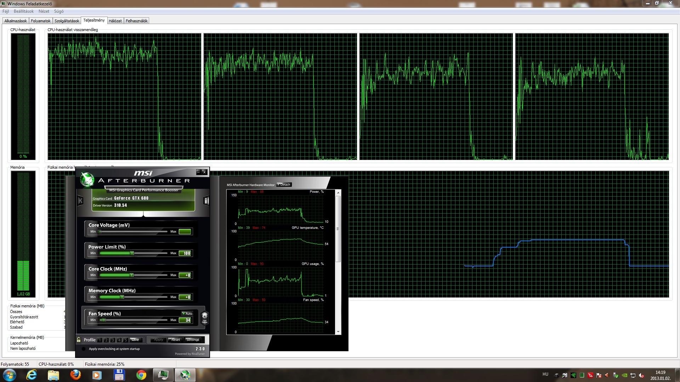Screen dimensions: 680x382
Task: Click the Core Clock offset value field
Action: tap(185, 275)
